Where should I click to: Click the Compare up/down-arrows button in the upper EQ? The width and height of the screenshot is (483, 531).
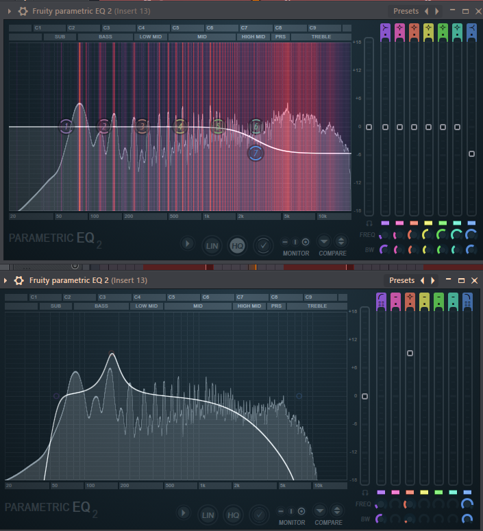pyautogui.click(x=341, y=242)
